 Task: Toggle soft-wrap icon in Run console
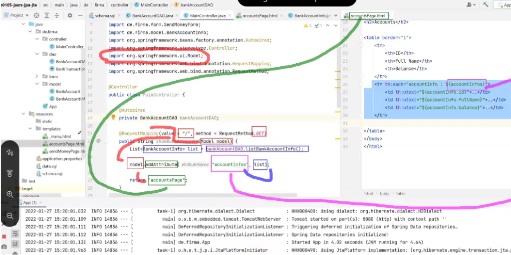15,234
